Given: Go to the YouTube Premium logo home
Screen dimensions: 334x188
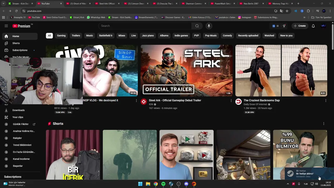Looking at the screenshot, I should [21, 26].
